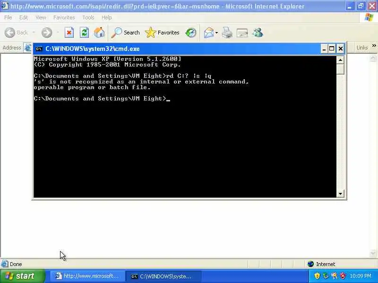Open the Favorites star pane

pos(162,33)
